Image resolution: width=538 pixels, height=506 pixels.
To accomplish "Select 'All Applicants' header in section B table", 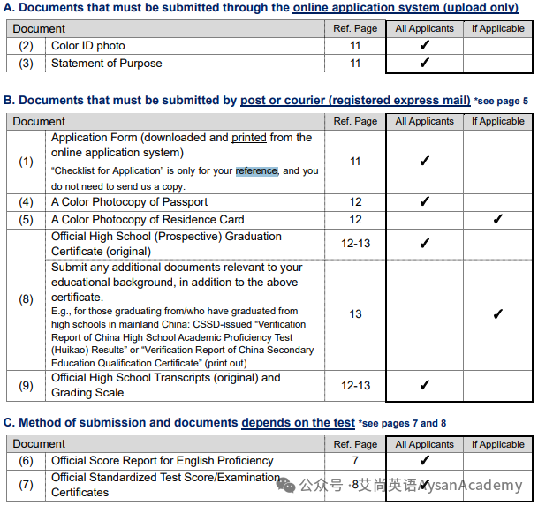I will (x=424, y=121).
